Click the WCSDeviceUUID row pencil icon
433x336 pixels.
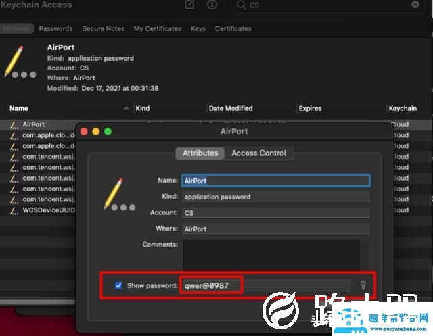click(14, 211)
